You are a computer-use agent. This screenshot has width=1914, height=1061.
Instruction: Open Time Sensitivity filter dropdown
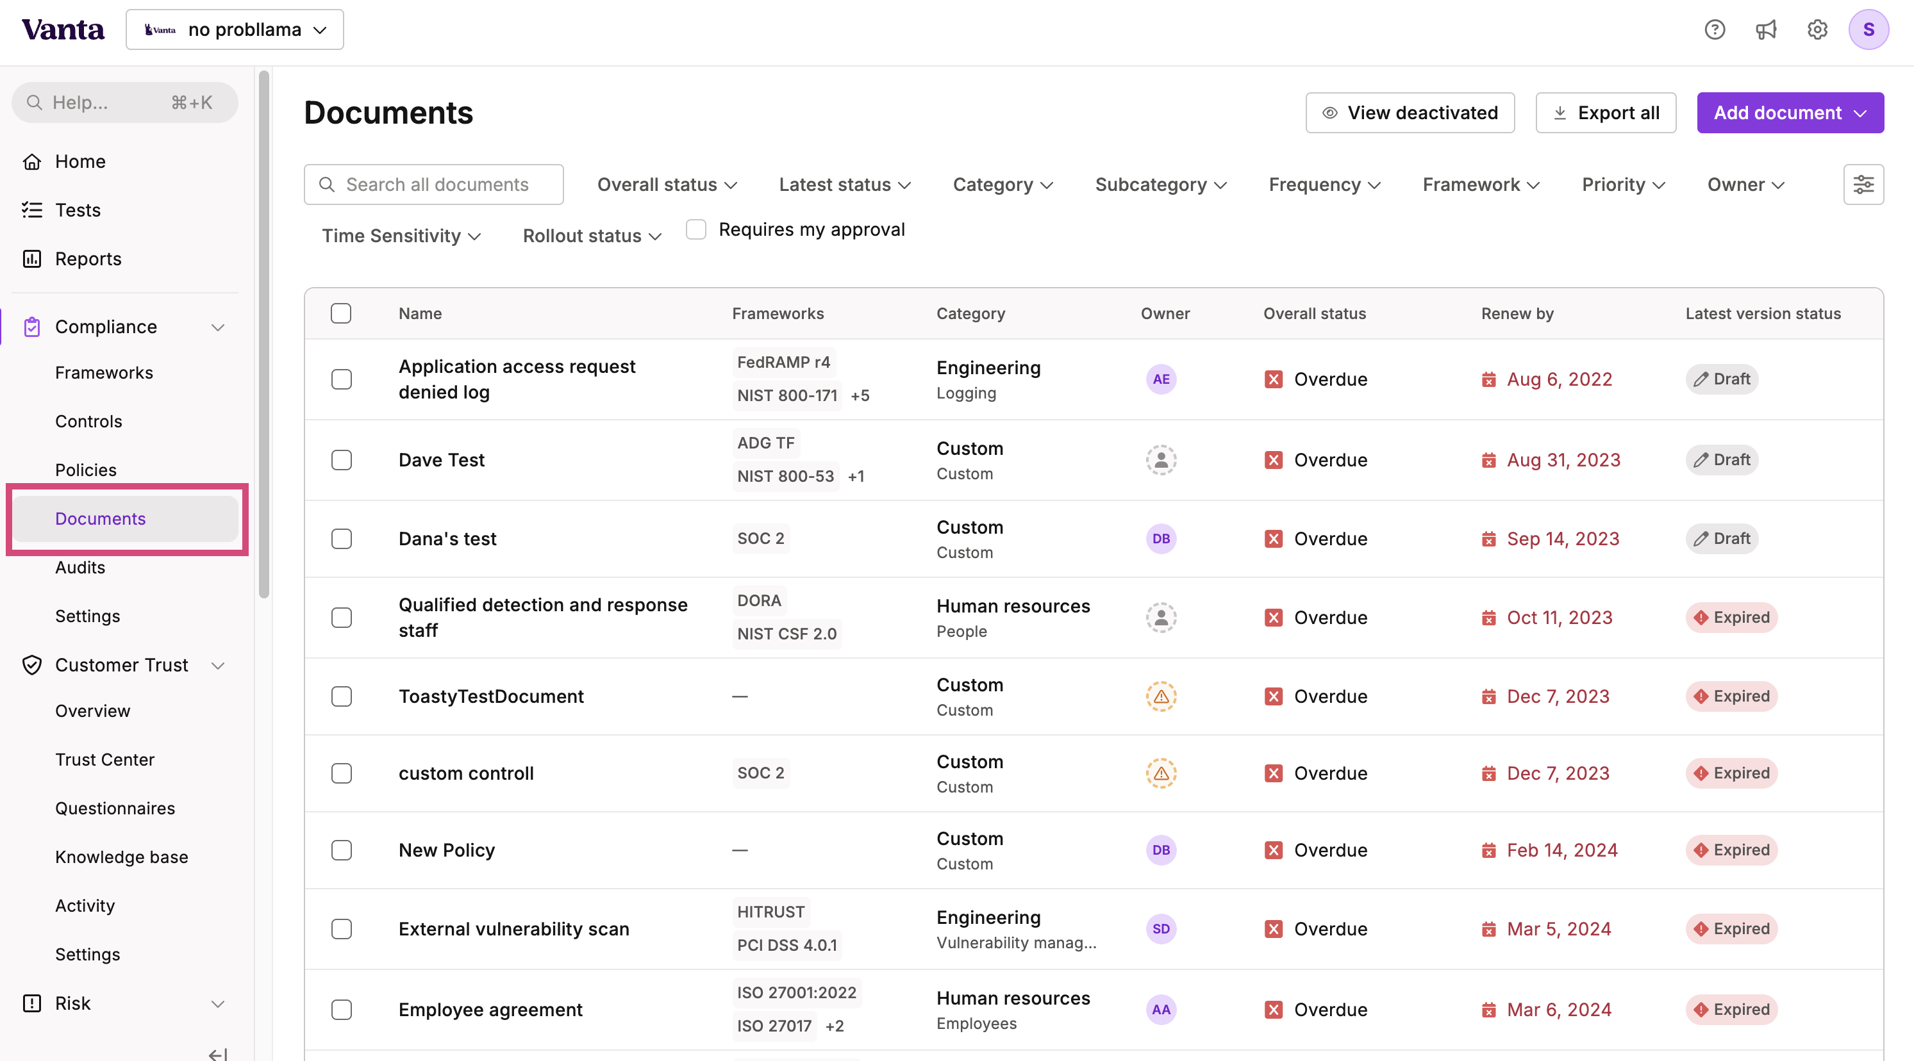pos(401,236)
